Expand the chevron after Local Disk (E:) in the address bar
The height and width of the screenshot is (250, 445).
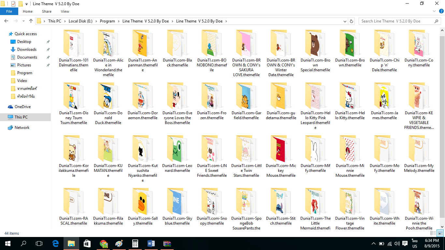click(96, 21)
